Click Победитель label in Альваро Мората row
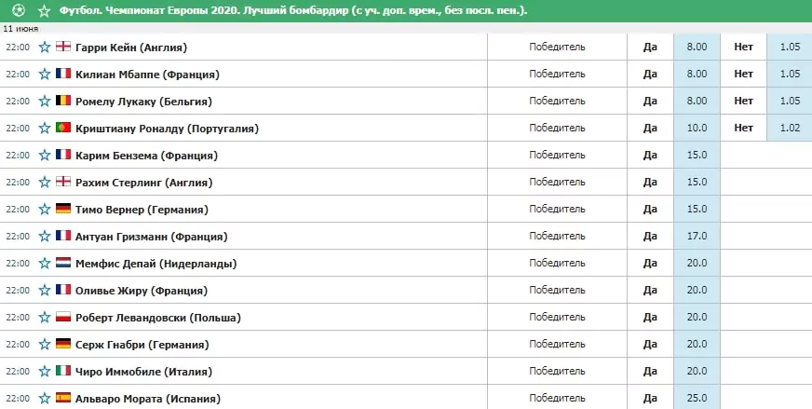Viewport: 812px width, 409px height. (557, 398)
